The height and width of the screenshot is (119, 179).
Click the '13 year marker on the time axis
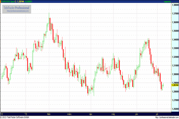[26, 114]
